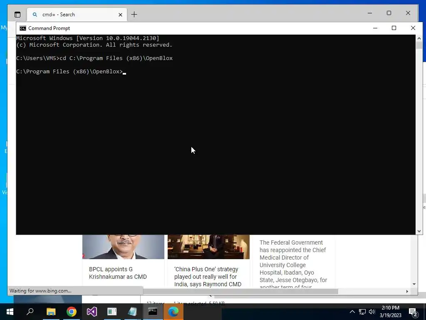Image resolution: width=426 pixels, height=320 pixels.
Task: Close the 'cmd= - Search' tab
Action: coord(120,15)
